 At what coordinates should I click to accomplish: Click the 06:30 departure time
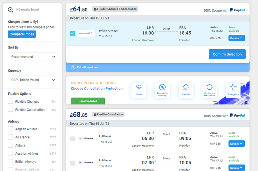point(148,139)
